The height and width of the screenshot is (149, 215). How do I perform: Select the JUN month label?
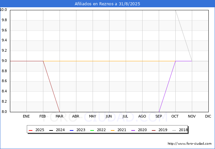click(x=109, y=116)
